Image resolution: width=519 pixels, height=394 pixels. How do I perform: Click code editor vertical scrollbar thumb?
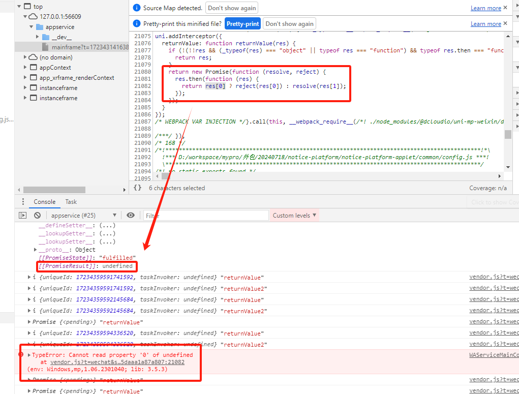click(x=508, y=134)
